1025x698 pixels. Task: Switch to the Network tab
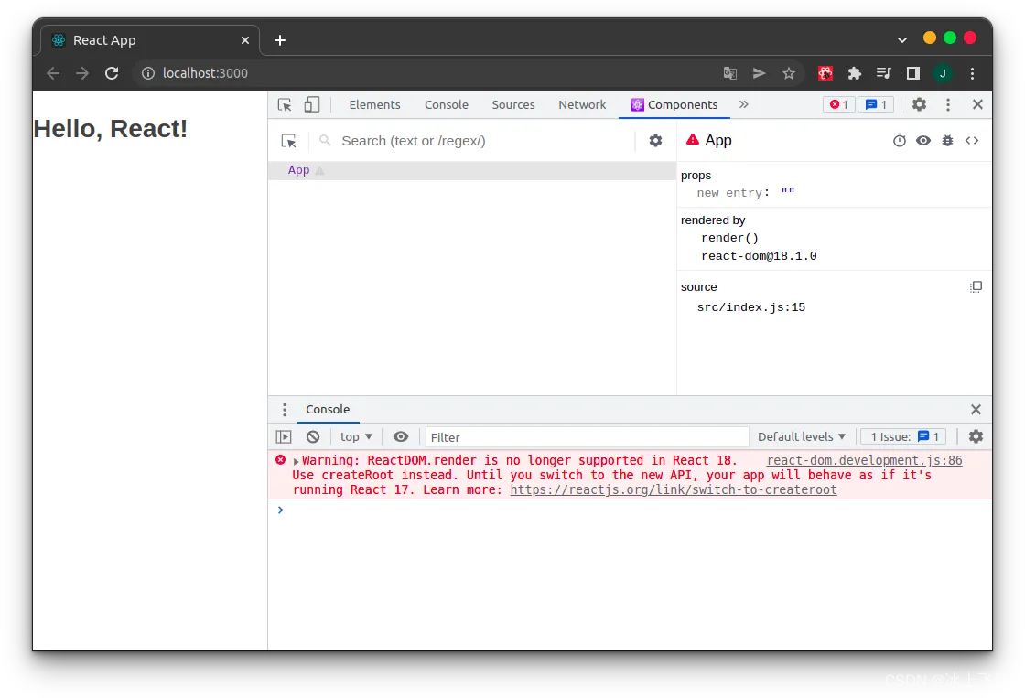coord(582,104)
